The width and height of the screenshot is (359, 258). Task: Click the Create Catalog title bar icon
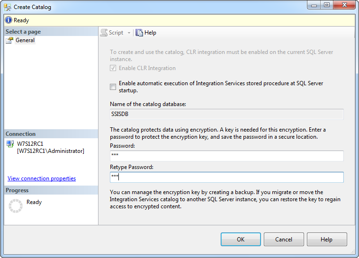coord(8,7)
